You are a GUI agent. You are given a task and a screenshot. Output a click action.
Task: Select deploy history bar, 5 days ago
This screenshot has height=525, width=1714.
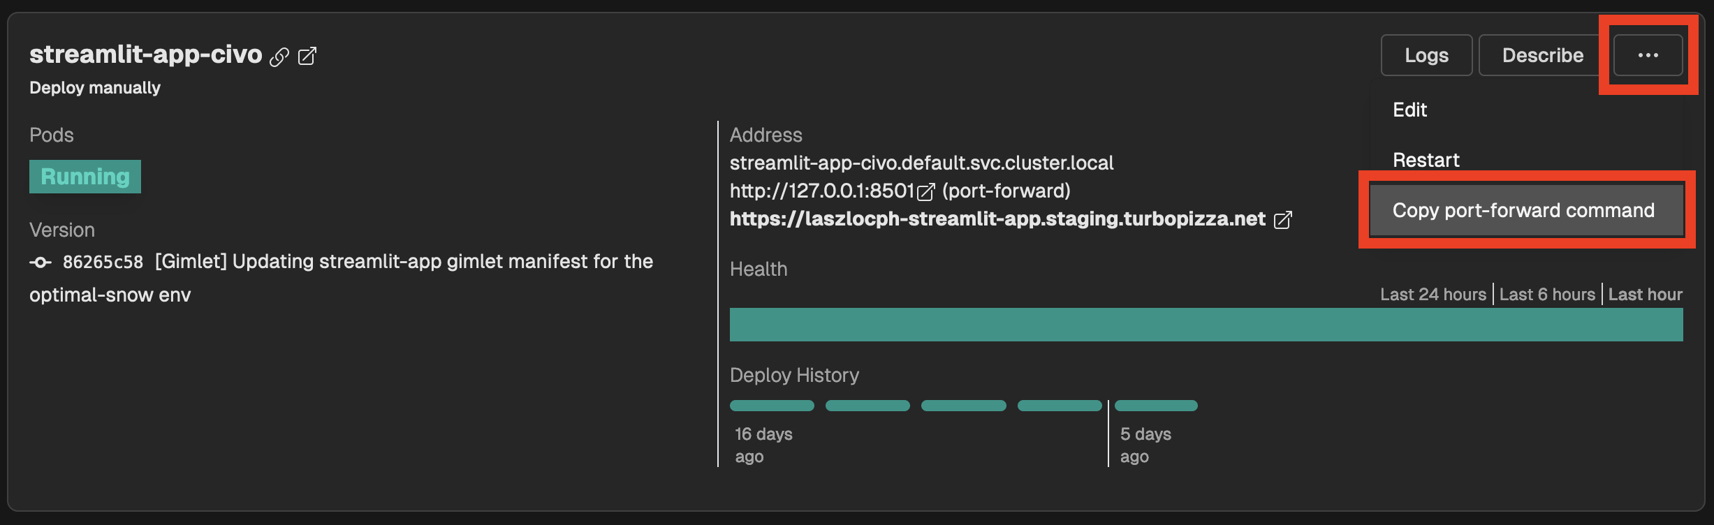point(1156,406)
